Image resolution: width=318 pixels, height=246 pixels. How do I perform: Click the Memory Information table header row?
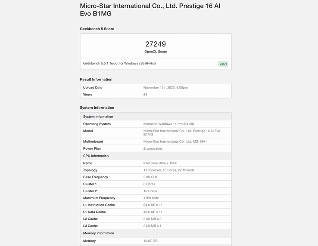pyautogui.click(x=156, y=234)
